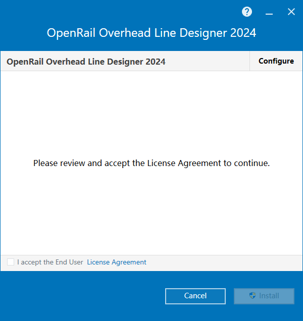The width and height of the screenshot is (303, 321).
Task: Cancel the installation
Action: (195, 296)
